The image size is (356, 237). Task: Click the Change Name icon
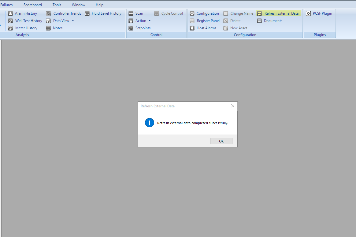click(226, 14)
